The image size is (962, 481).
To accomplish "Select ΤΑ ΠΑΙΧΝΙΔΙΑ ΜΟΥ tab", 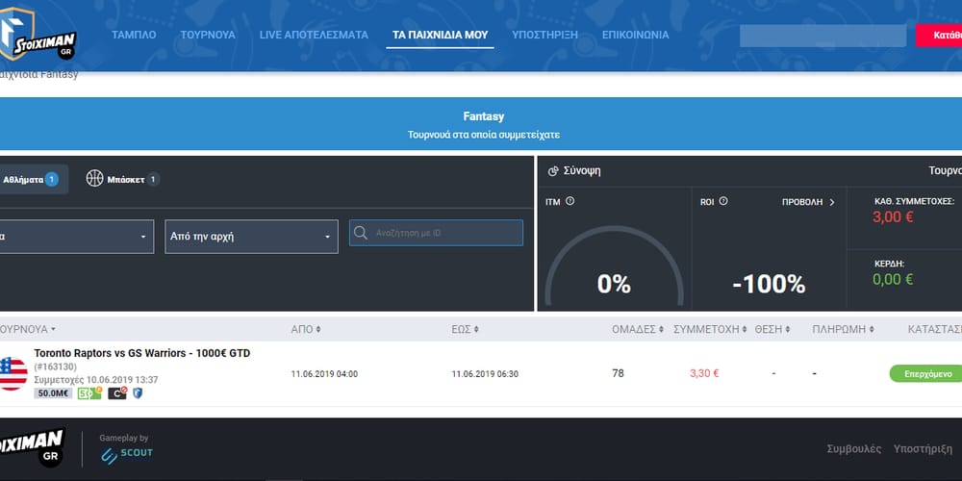I will [x=440, y=35].
